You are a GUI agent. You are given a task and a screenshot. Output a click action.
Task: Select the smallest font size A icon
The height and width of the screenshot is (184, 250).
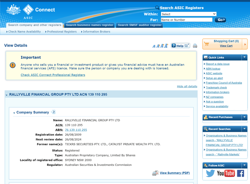pos(154,46)
